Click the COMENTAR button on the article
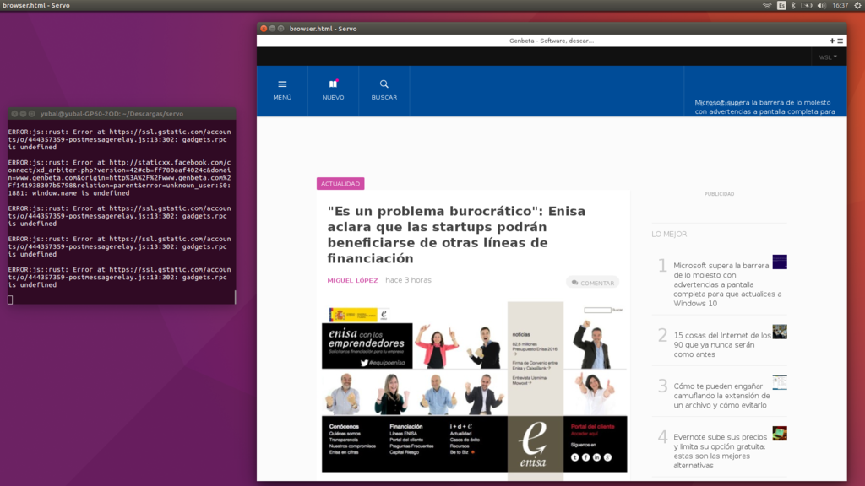This screenshot has height=486, width=865. [x=591, y=282]
